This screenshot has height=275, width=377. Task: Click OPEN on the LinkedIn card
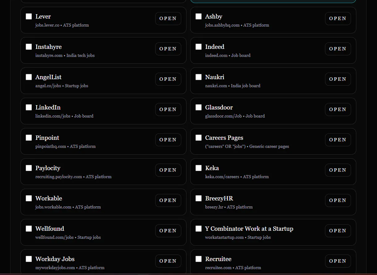tap(168, 110)
